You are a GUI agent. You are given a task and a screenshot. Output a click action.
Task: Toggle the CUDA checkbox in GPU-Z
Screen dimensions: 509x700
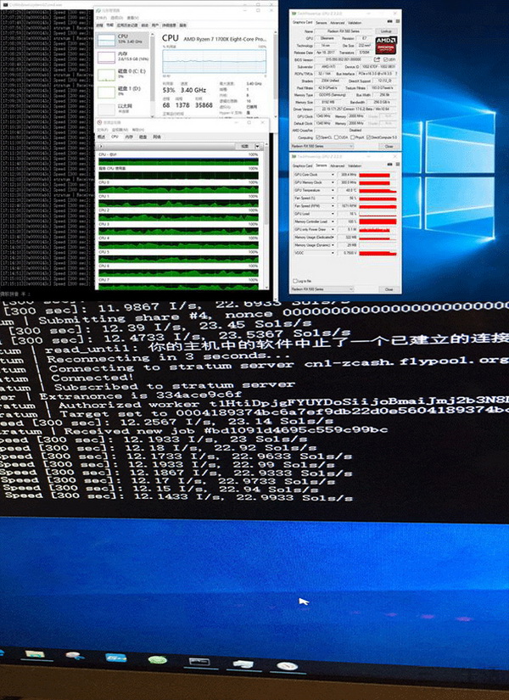pyautogui.click(x=336, y=137)
